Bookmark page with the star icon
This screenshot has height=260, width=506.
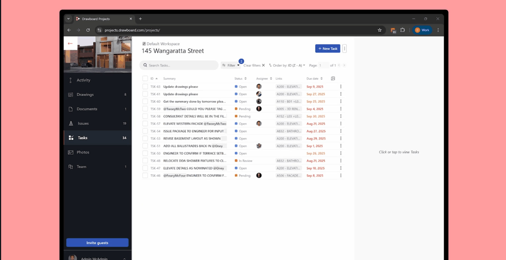pyautogui.click(x=380, y=30)
